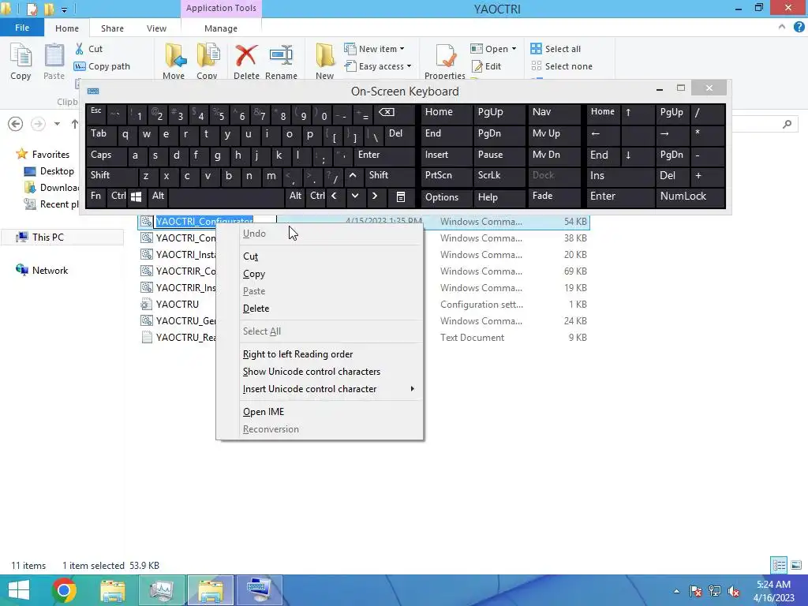Click the Start button on taskbar
This screenshot has height=606, width=808.
(19, 590)
